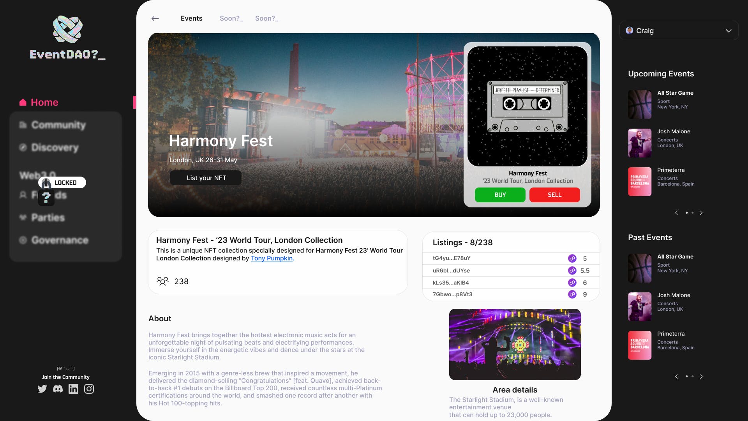Expand the Upcoming Events next arrow
The width and height of the screenshot is (748, 421).
pos(701,212)
